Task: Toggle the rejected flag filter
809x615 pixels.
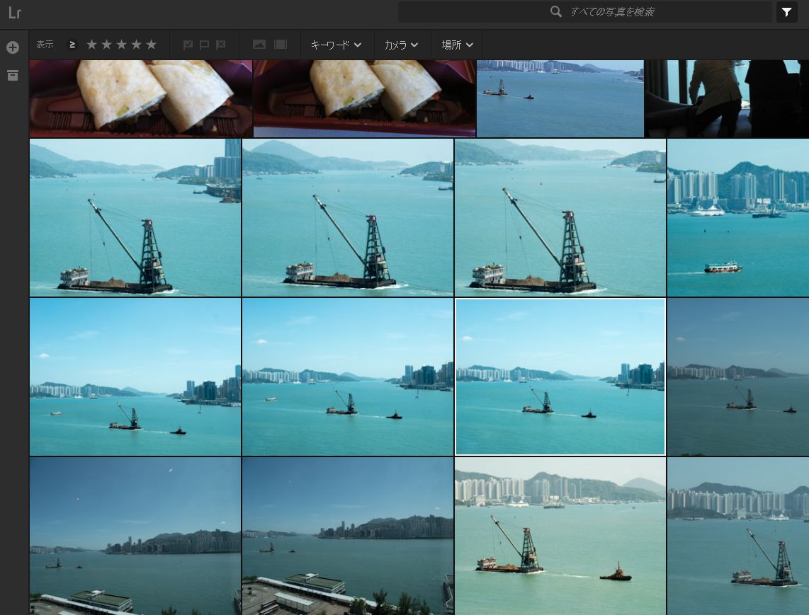Action: coord(221,45)
